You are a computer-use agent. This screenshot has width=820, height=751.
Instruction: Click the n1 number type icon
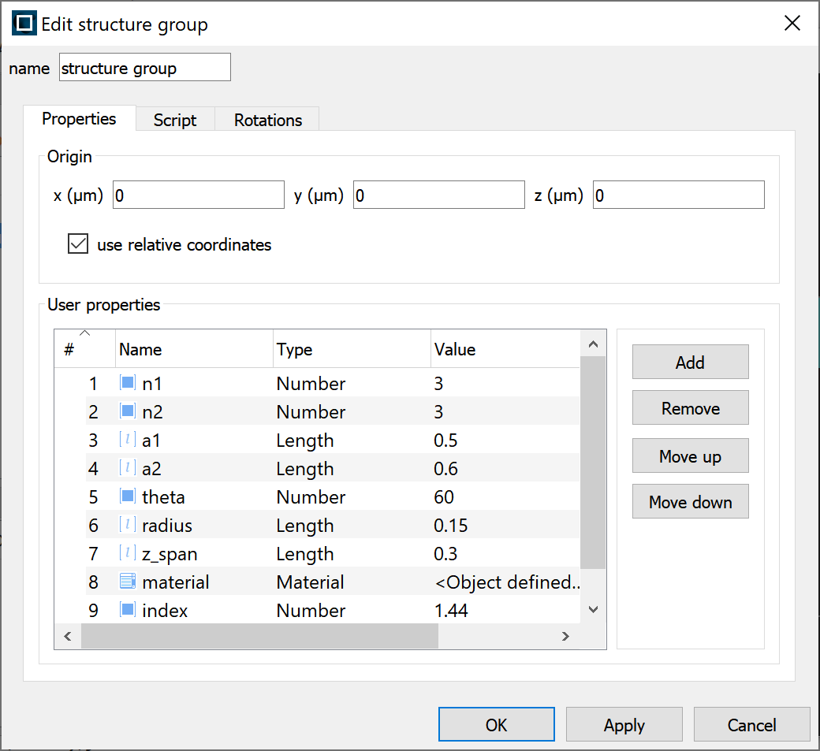point(127,383)
